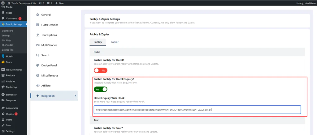Open Comments in WordPress sidebar

[x=11, y=18]
